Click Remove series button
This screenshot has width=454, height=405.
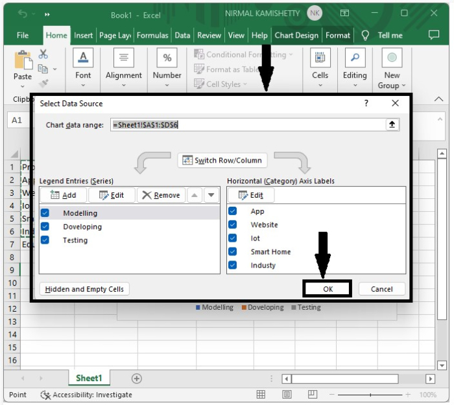click(x=161, y=195)
